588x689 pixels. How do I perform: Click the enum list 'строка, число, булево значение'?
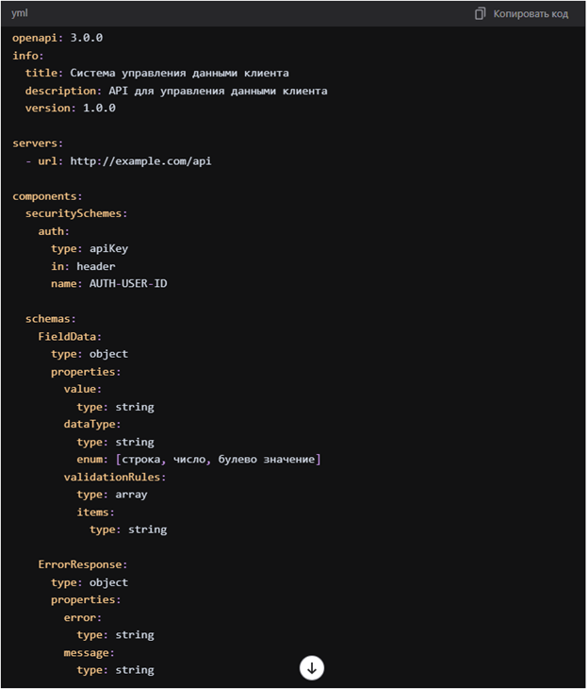click(x=218, y=460)
